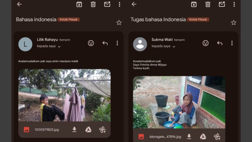Archive the Tugas bahasa Indonesia email
The image size is (252, 142).
(x=194, y=4)
